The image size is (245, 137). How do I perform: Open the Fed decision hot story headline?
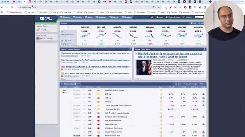click(x=170, y=55)
